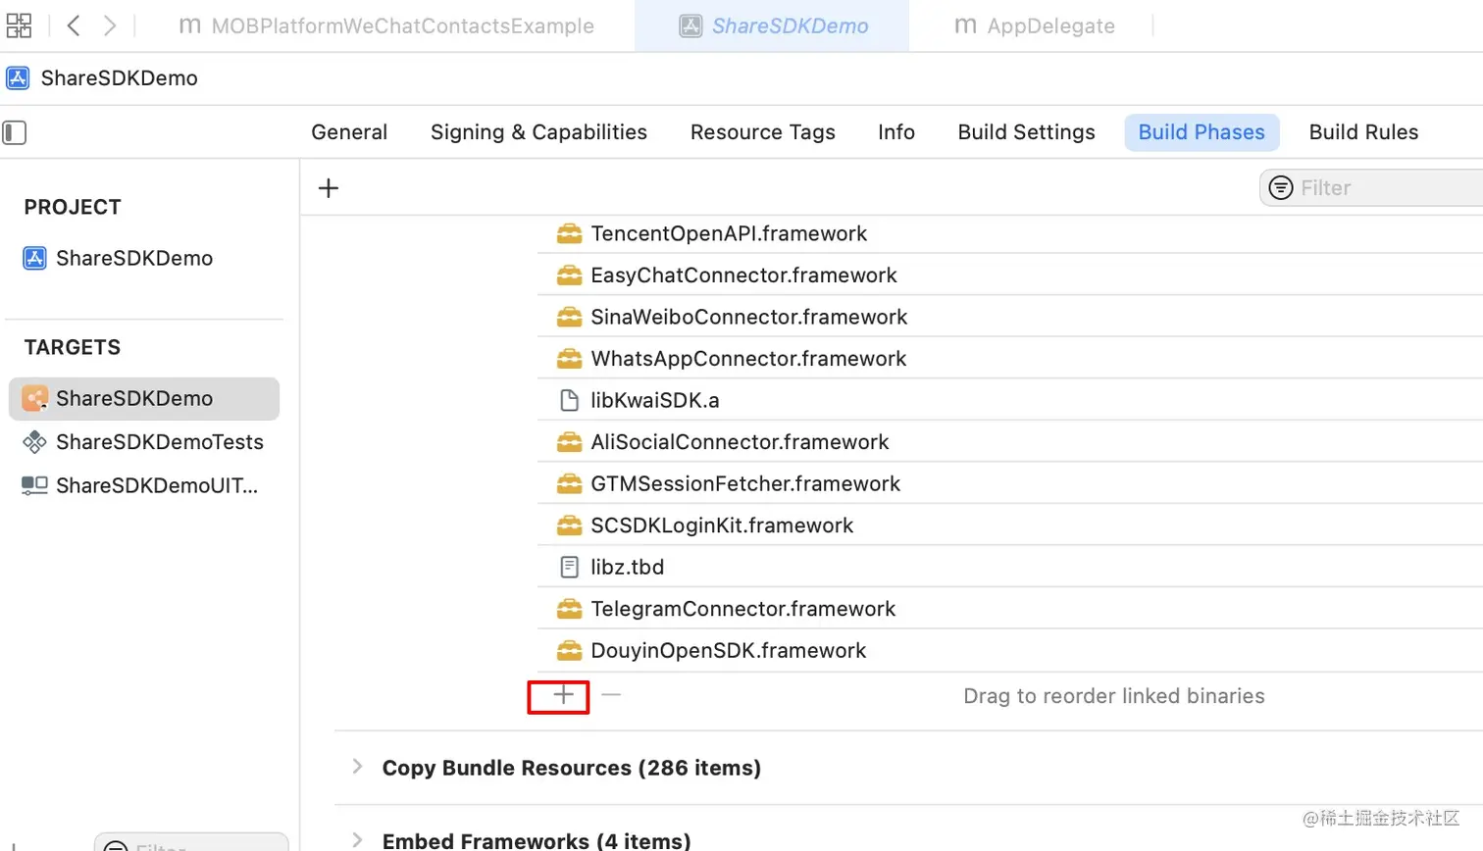Select GTMSessionFetcher.framework row
The width and height of the screenshot is (1483, 851).
coord(1010,484)
